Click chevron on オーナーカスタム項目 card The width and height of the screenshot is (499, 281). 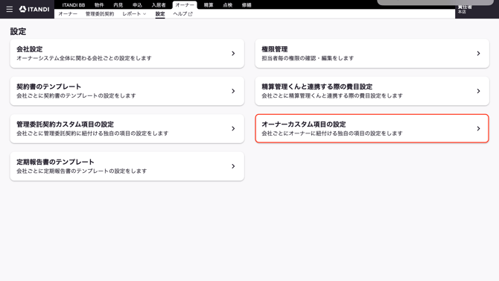pyautogui.click(x=478, y=129)
